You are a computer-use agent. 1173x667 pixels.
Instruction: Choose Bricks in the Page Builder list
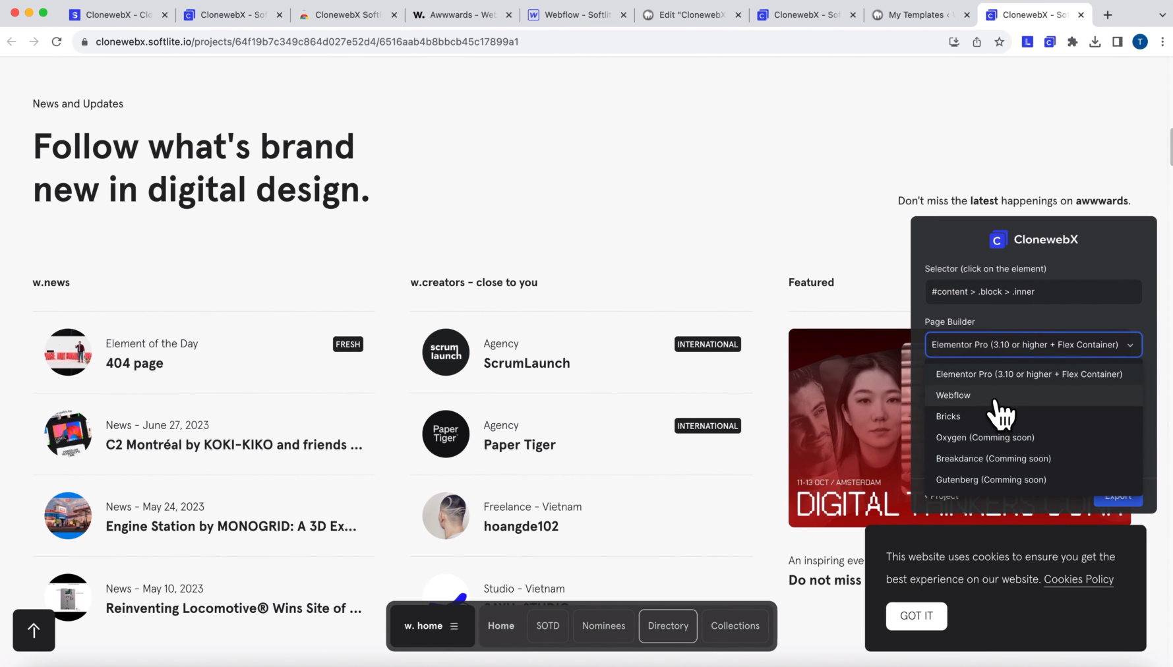coord(1033,417)
